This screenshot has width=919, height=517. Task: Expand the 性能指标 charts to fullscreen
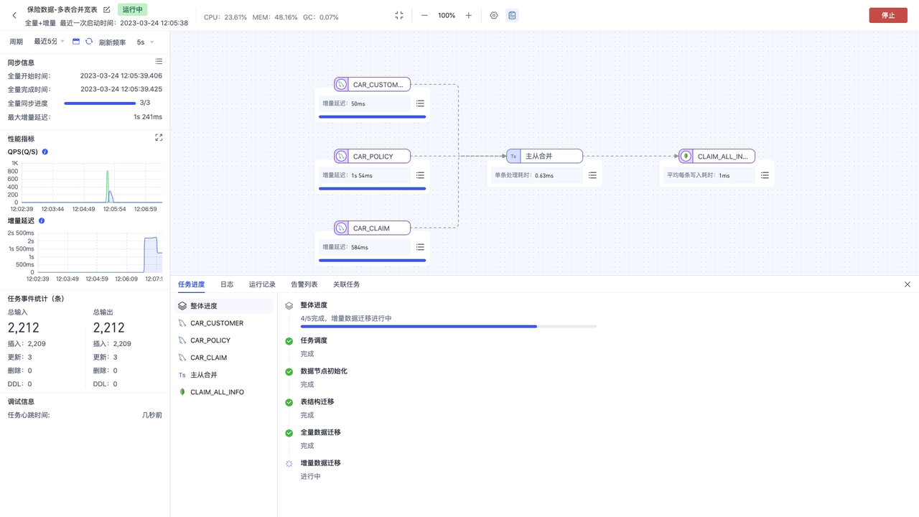(159, 138)
